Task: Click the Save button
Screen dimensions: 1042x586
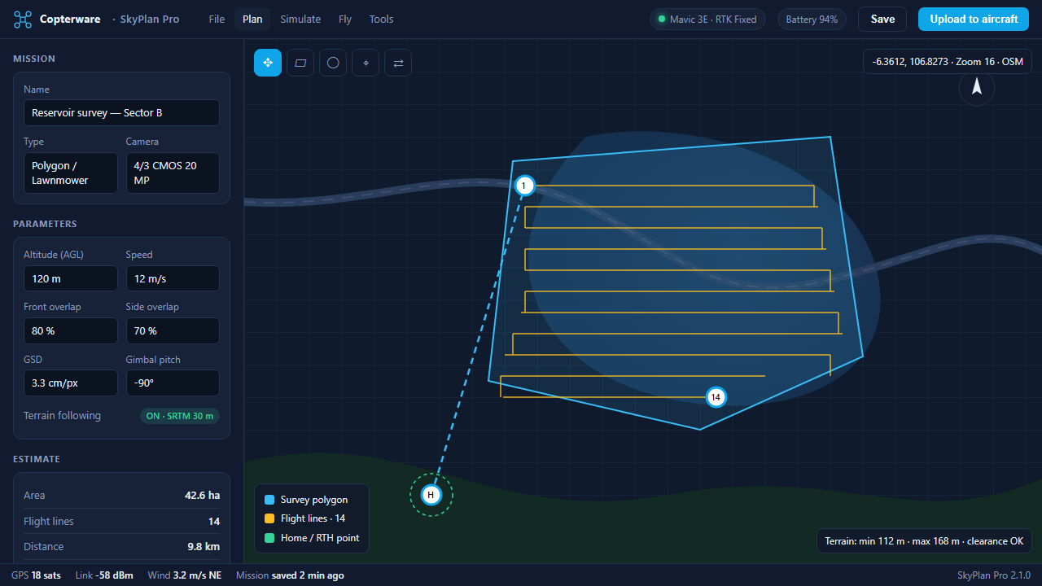Action: coord(882,20)
